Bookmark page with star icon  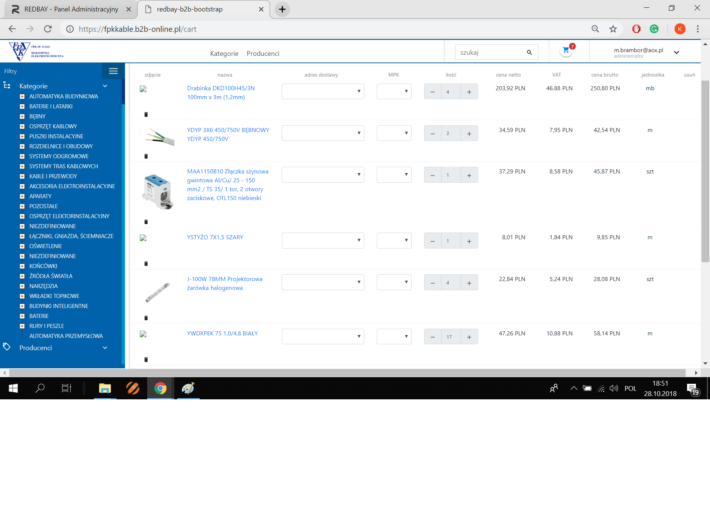coord(613,29)
